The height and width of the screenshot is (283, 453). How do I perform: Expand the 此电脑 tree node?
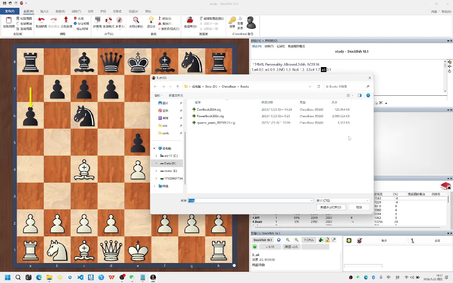[x=154, y=148]
